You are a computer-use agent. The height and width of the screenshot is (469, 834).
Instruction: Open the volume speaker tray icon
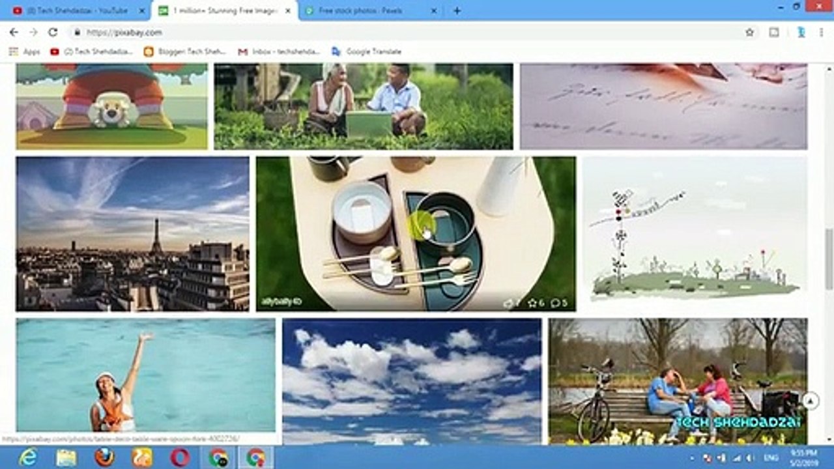click(749, 458)
